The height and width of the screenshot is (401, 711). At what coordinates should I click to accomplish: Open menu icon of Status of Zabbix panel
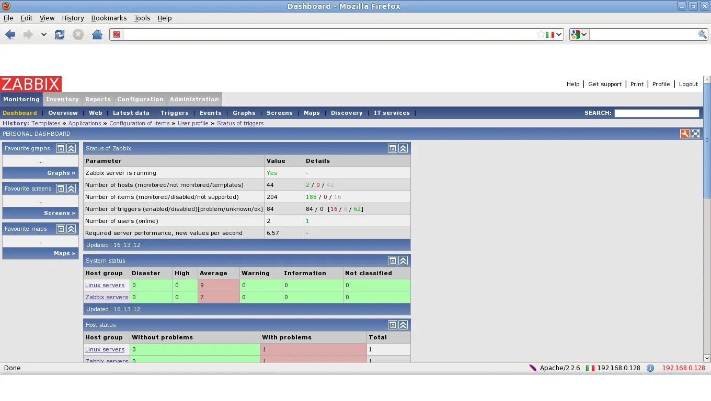point(393,148)
